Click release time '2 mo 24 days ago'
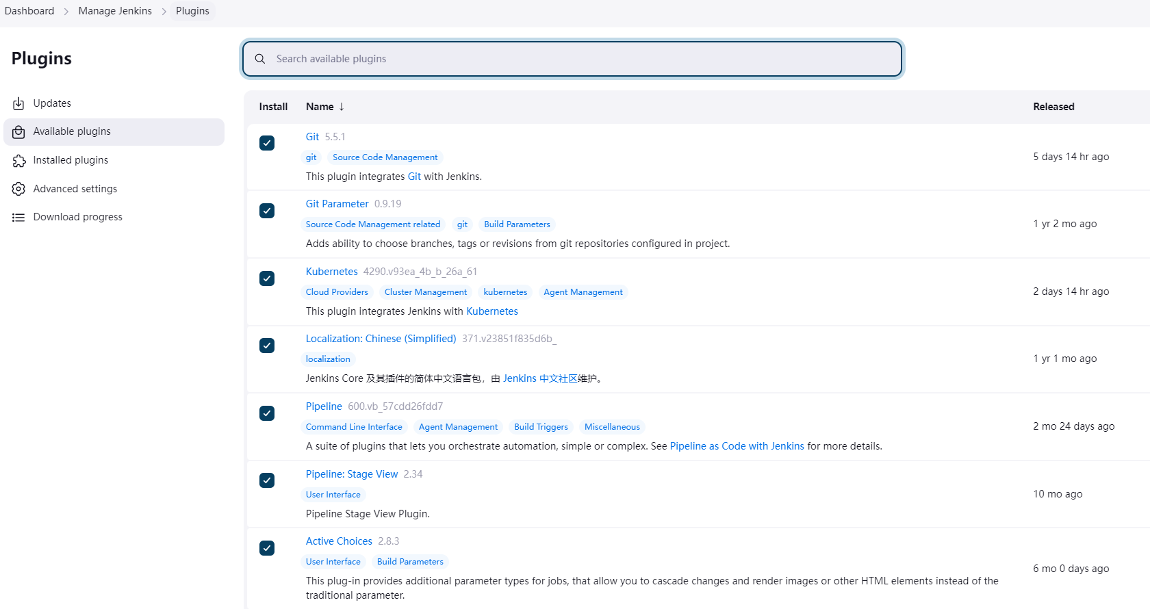Screen dimensions: 1150x609 [1074, 426]
